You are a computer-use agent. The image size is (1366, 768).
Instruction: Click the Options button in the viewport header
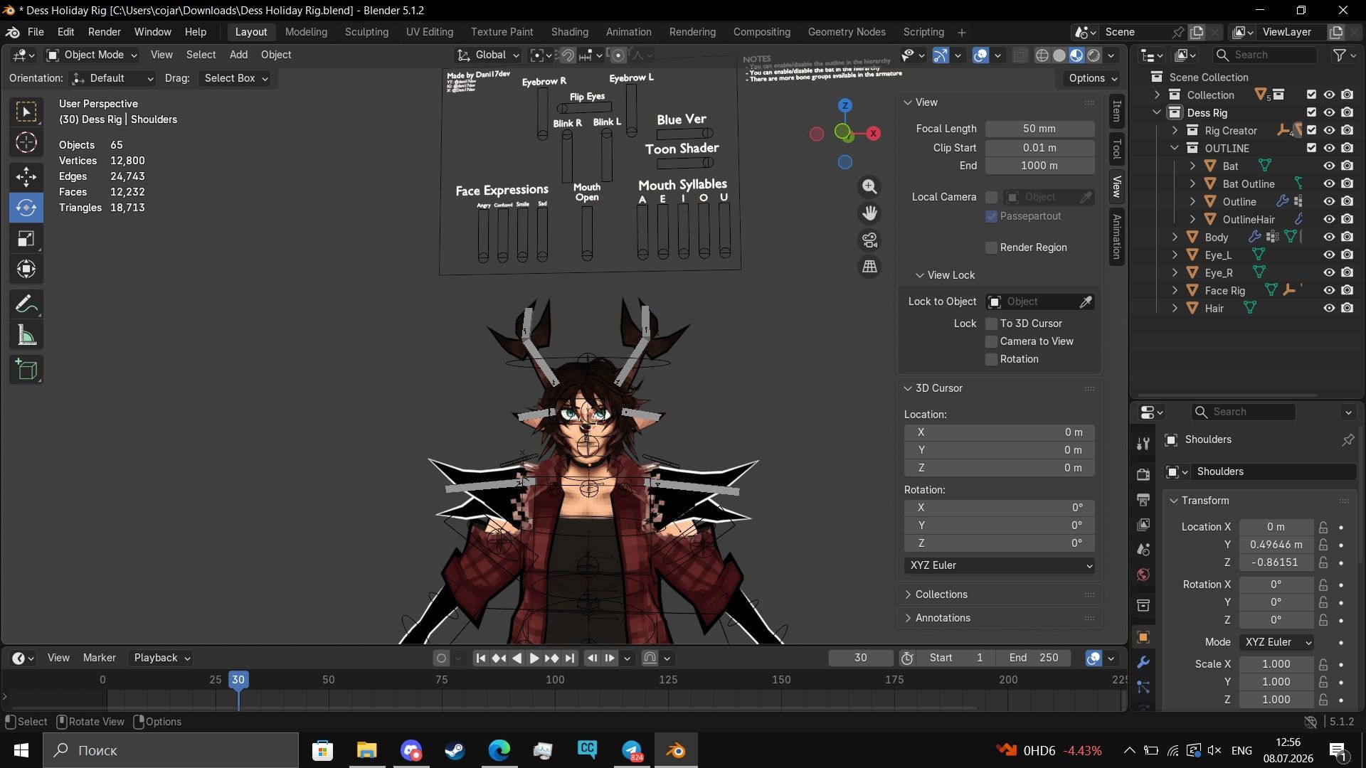coord(1092,78)
